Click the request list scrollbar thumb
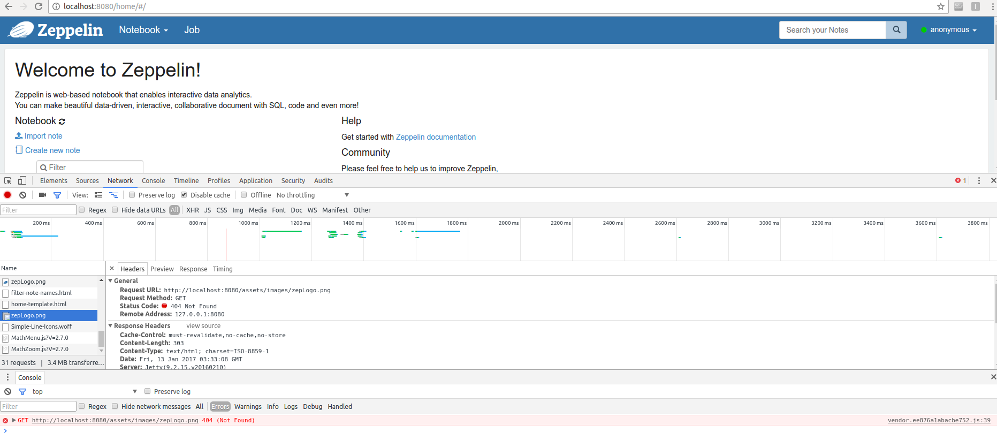The width and height of the screenshot is (997, 433). coord(101,339)
